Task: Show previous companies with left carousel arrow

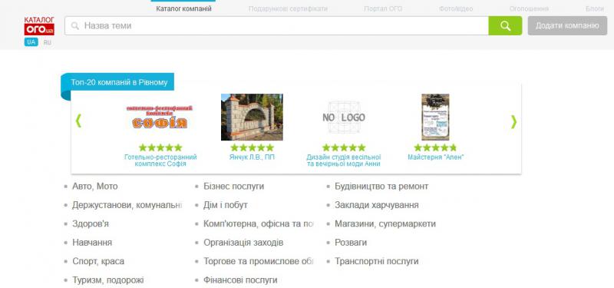Action: [x=78, y=121]
